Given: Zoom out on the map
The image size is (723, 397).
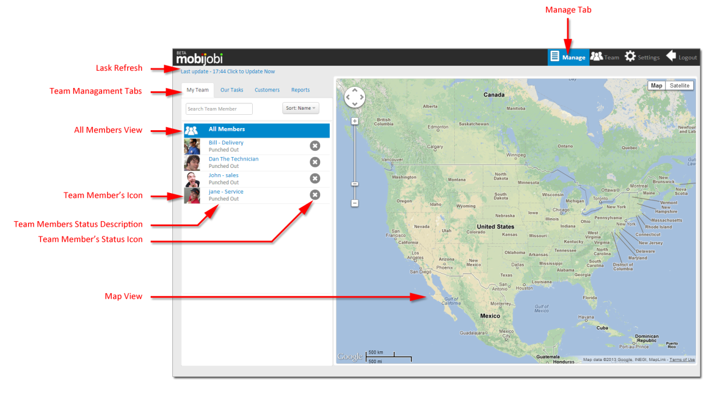Looking at the screenshot, I should pyautogui.click(x=354, y=203).
